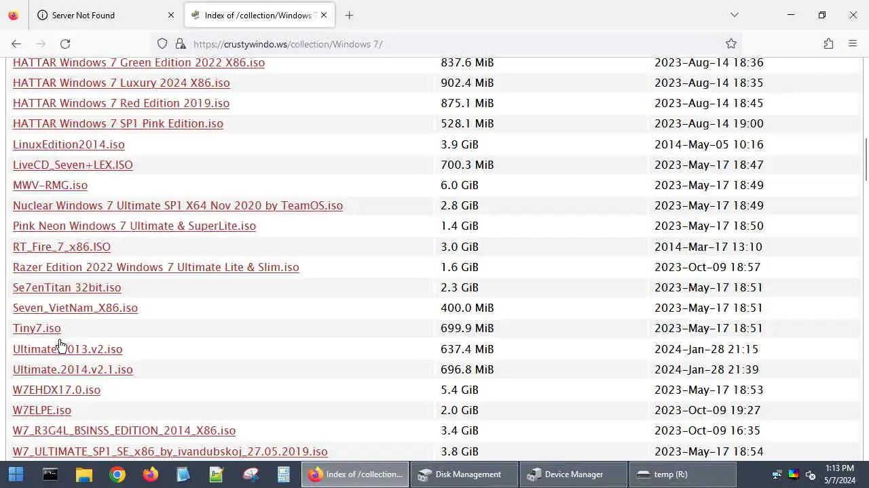869x488 pixels.
Task: Open the Ultimate.2014.v2.1.iso link
Action: (73, 369)
